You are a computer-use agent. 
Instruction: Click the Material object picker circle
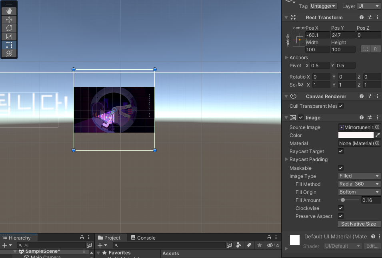click(x=377, y=143)
